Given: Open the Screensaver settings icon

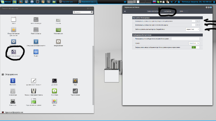Looking at the screenshot, I should (x=13, y=52).
